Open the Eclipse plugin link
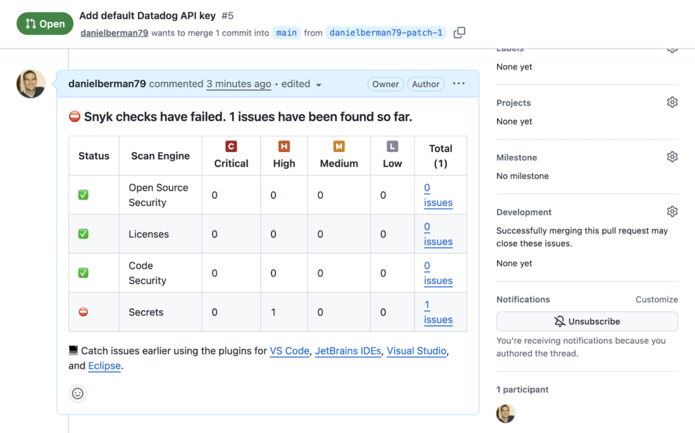The height and width of the screenshot is (433, 695). (x=104, y=366)
